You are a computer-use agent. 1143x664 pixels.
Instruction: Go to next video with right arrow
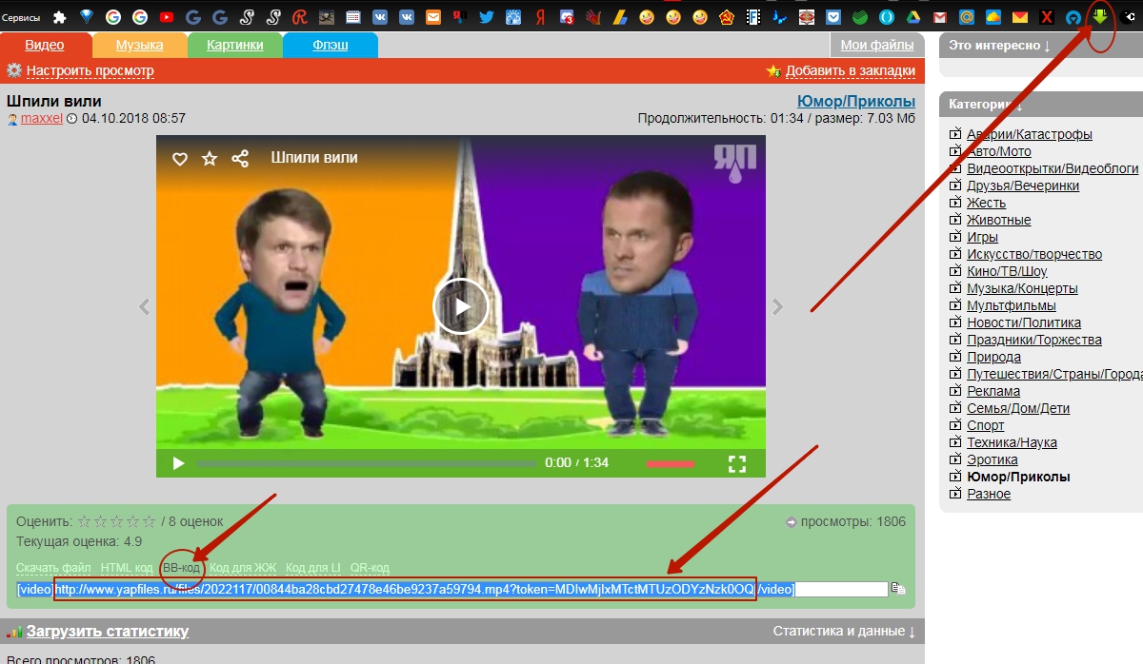click(777, 306)
